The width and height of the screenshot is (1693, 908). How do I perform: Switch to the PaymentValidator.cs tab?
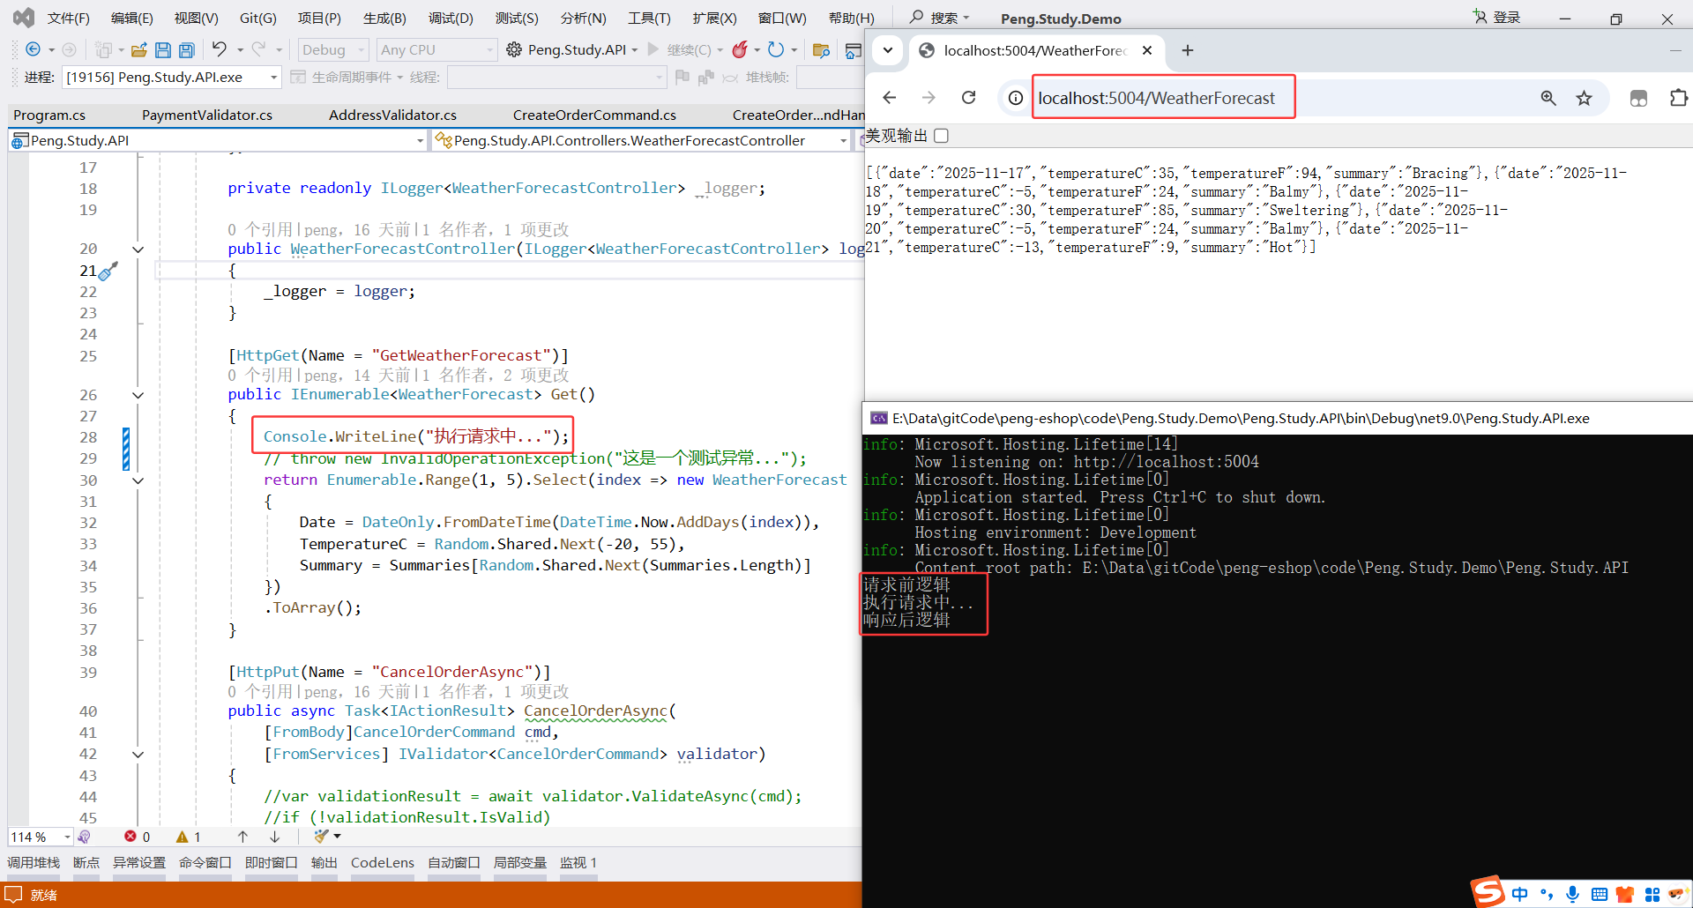(207, 115)
